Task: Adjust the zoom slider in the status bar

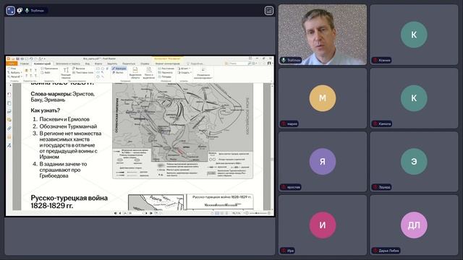Action: pyautogui.click(x=258, y=213)
